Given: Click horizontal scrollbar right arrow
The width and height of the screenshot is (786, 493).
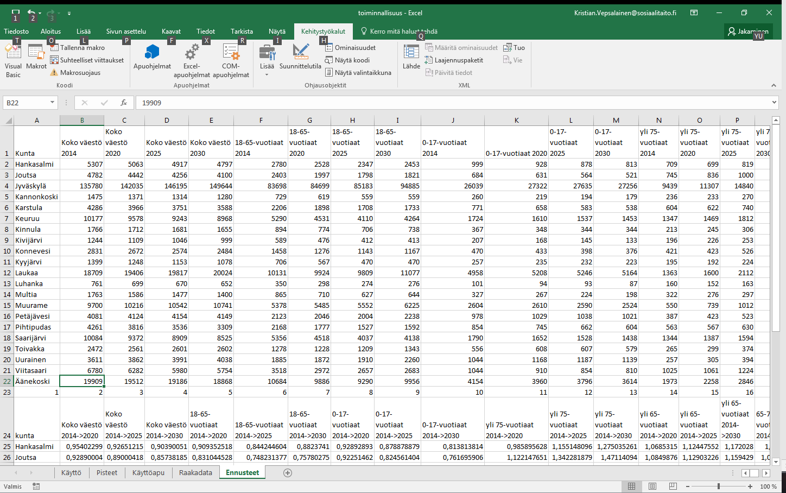Looking at the screenshot, I should coord(765,473).
